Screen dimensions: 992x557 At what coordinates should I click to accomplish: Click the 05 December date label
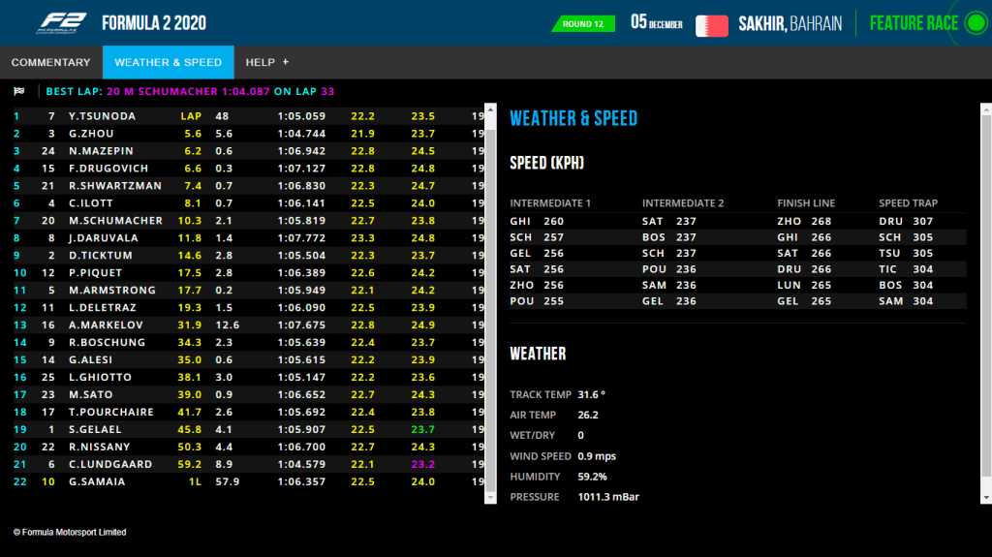[657, 23]
